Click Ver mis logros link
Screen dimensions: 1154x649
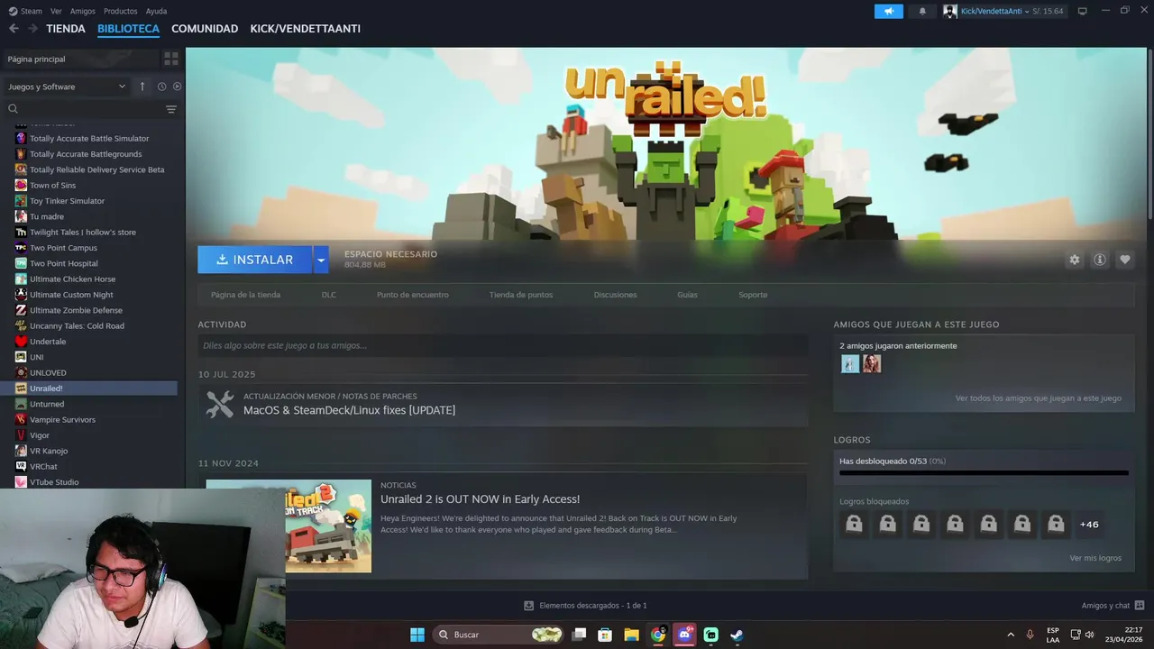click(x=1095, y=558)
